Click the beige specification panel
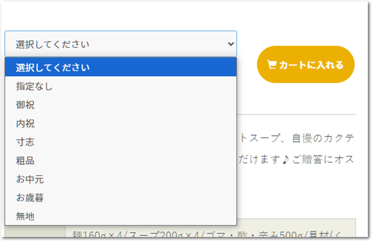Viewport: 372px width, 241px height. click(290, 232)
